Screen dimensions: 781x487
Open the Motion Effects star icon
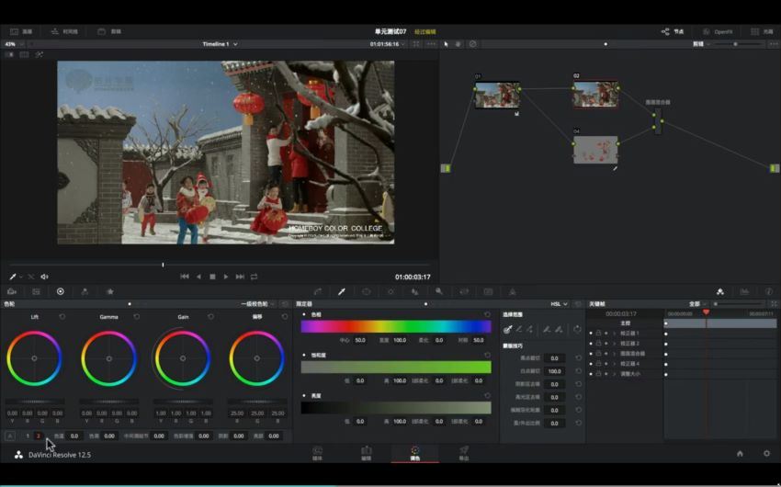[110, 292]
